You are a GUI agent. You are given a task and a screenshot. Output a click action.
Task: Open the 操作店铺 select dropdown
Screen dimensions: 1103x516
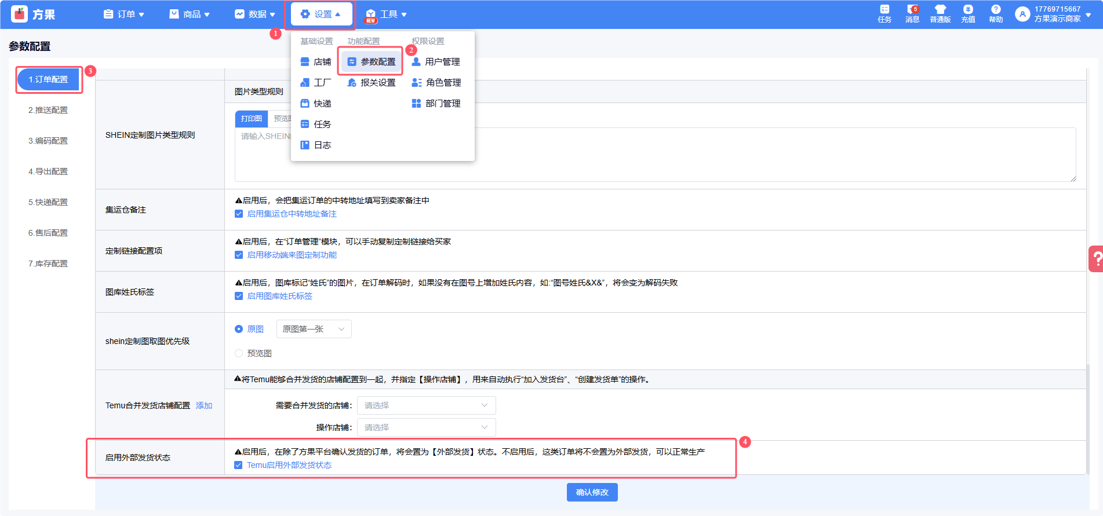point(426,427)
